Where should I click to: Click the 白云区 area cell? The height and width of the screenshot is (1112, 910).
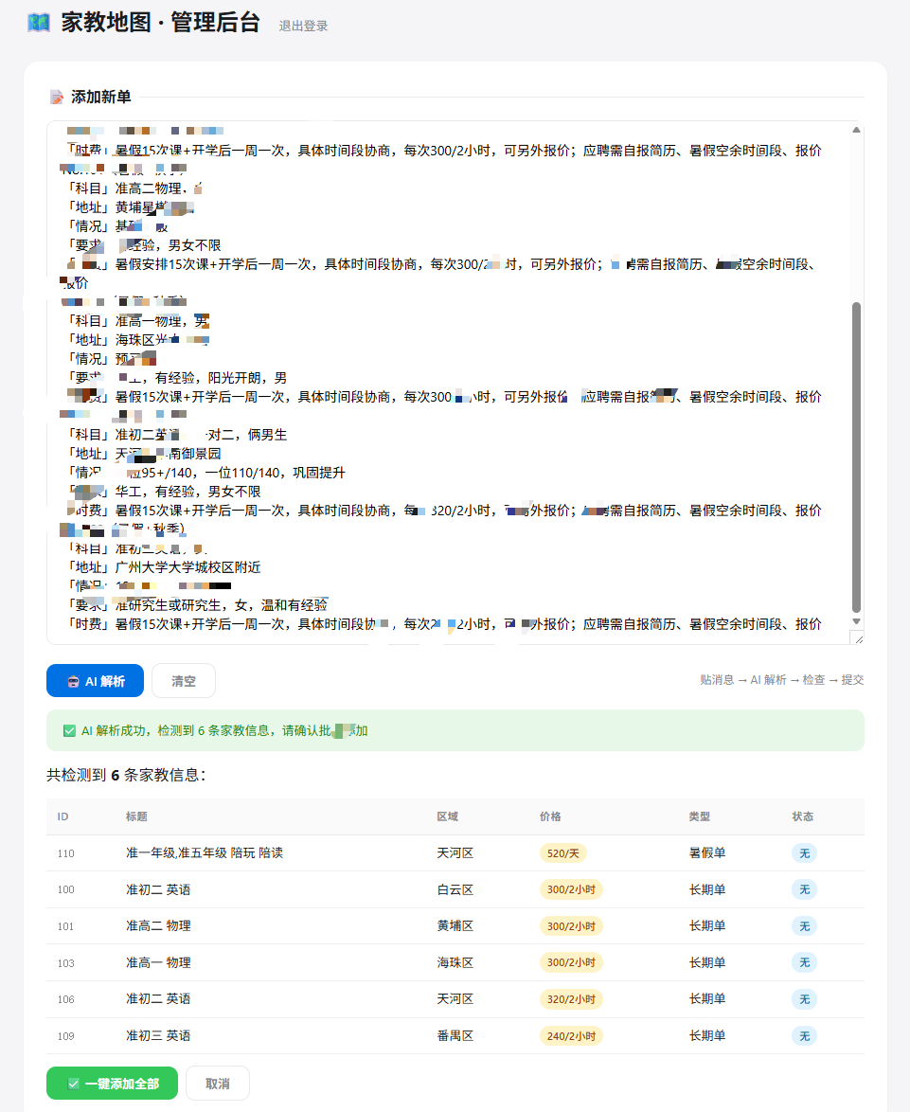point(455,889)
